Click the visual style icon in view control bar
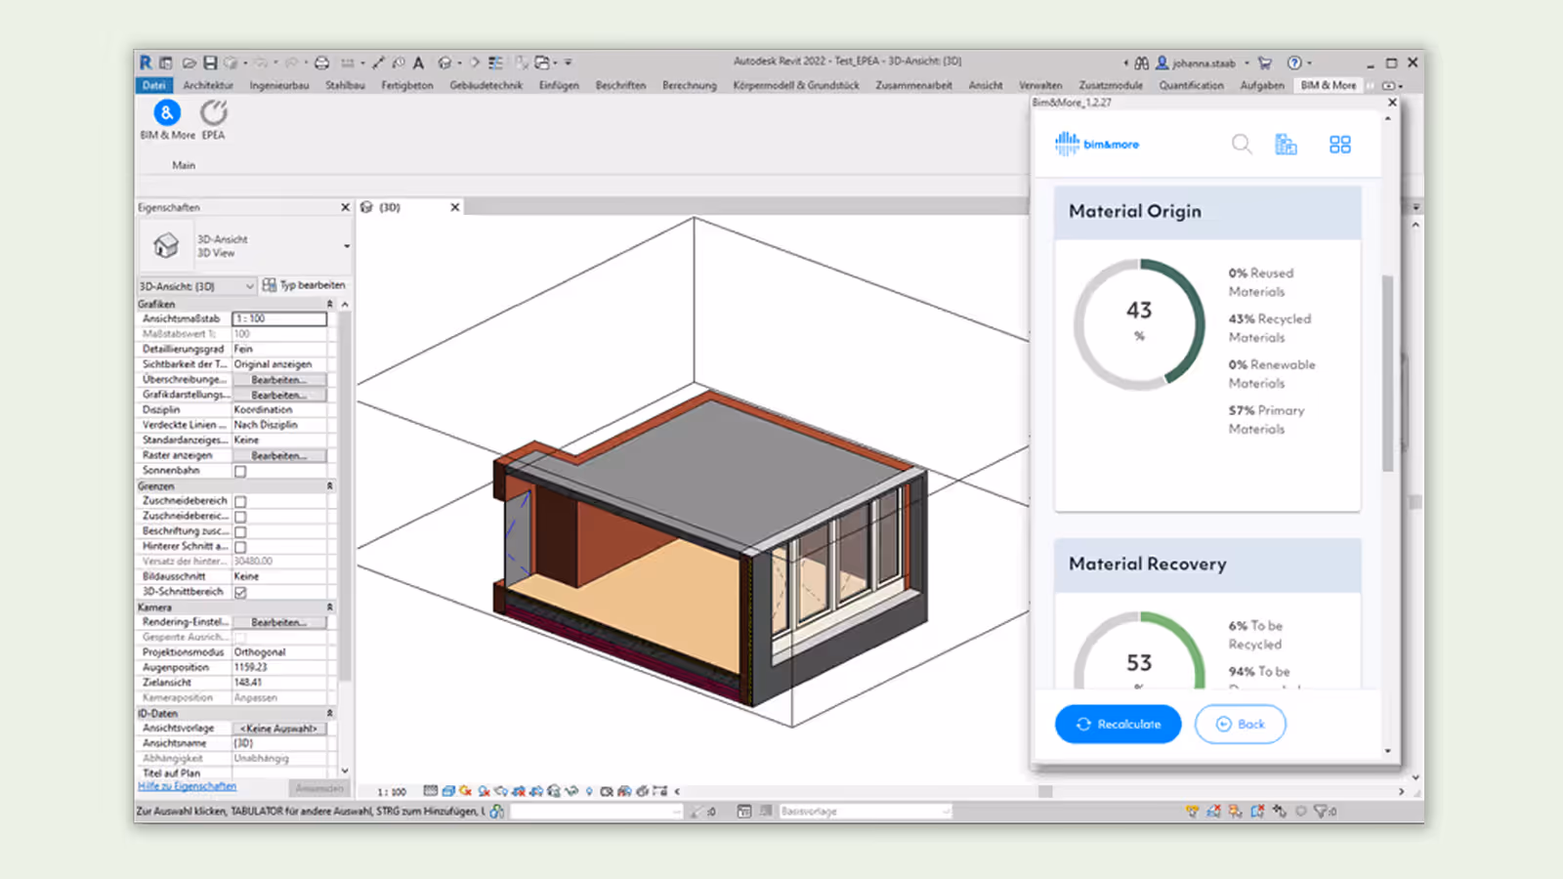This screenshot has height=879, width=1563. pyautogui.click(x=448, y=791)
